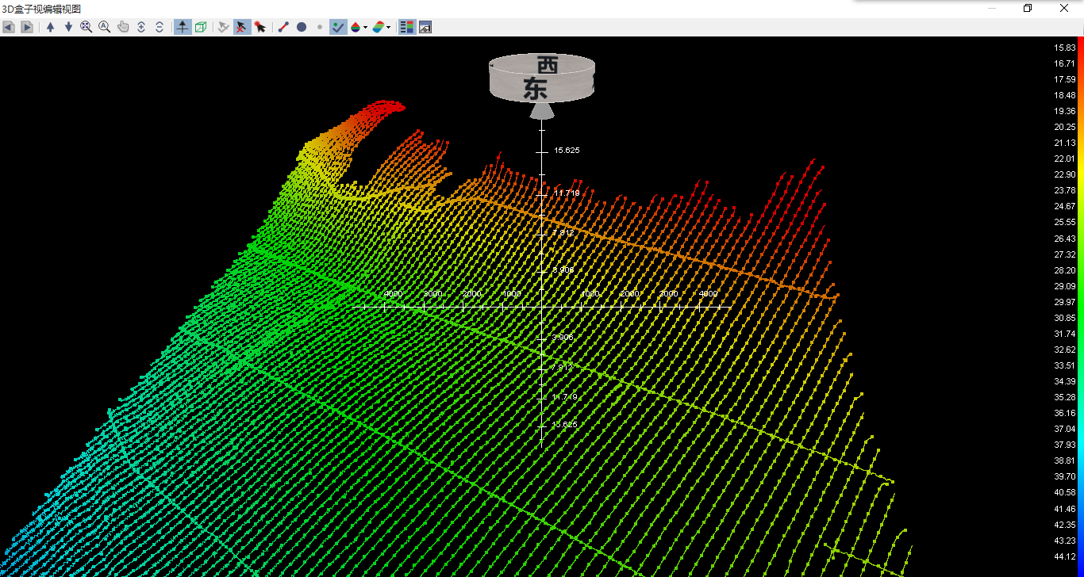Click the 15.625 label at the vertical axis top
The height and width of the screenshot is (577, 1084).
567,151
